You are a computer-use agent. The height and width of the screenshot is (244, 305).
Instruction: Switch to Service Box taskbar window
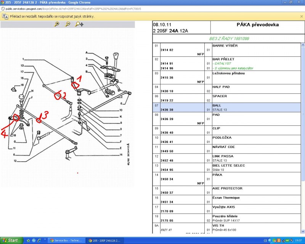(x=66, y=241)
